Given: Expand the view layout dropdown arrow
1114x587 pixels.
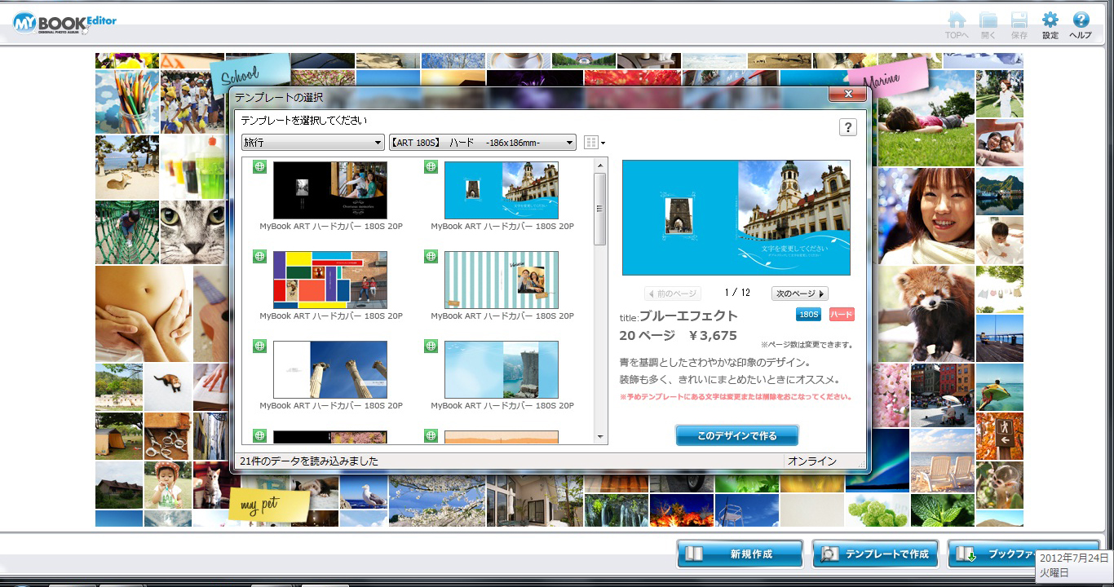Looking at the screenshot, I should [x=603, y=143].
